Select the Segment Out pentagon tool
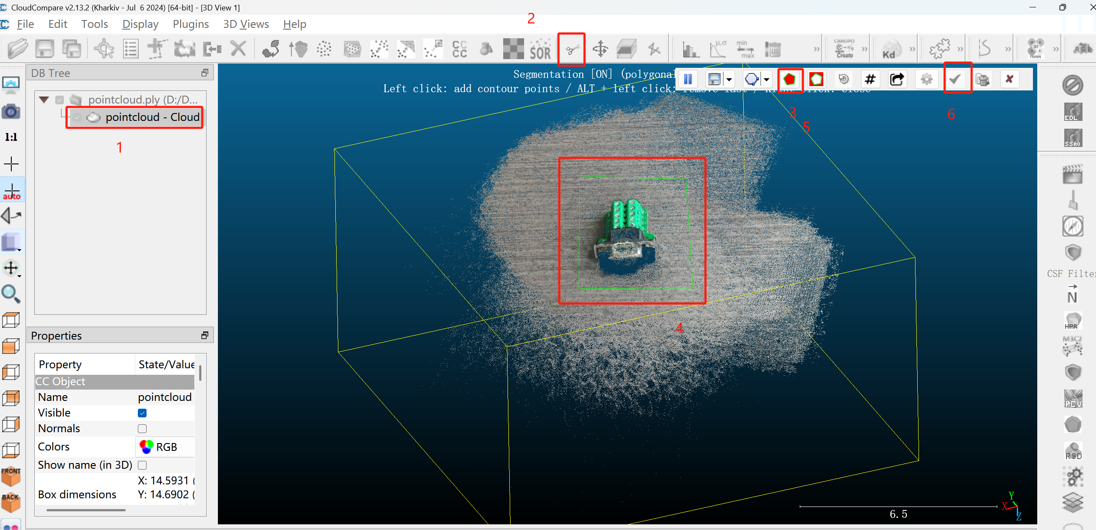 (815, 79)
